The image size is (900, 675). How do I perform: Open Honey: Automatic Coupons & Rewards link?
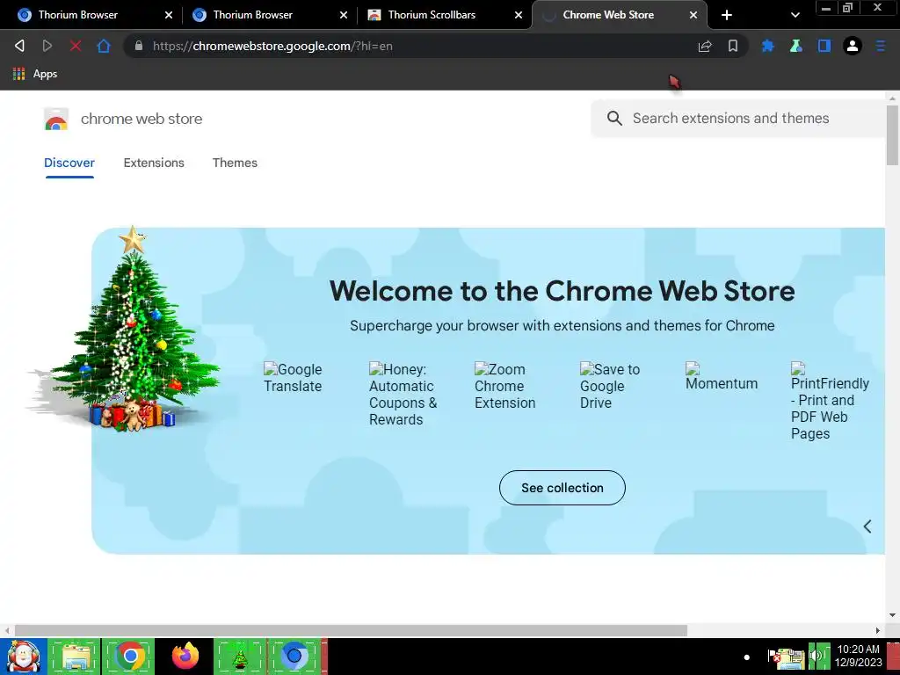tap(403, 394)
